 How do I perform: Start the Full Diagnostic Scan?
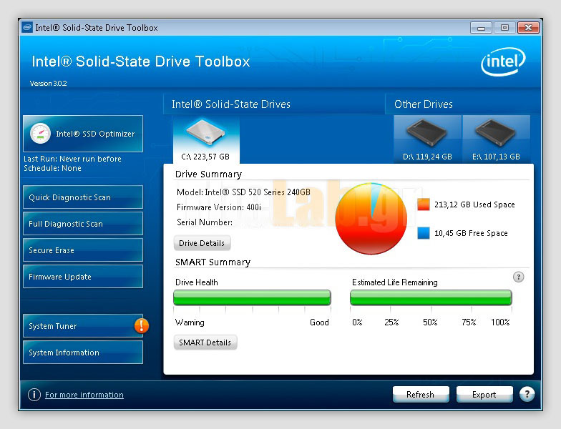[x=82, y=224]
